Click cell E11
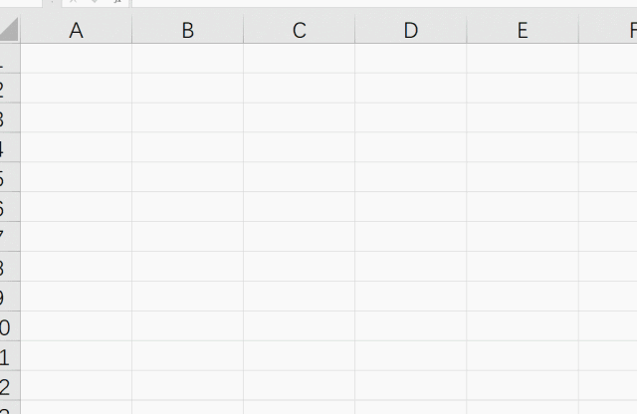 523,356
